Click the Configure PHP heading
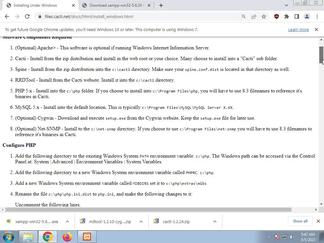The width and height of the screenshot is (324, 243). [19, 145]
